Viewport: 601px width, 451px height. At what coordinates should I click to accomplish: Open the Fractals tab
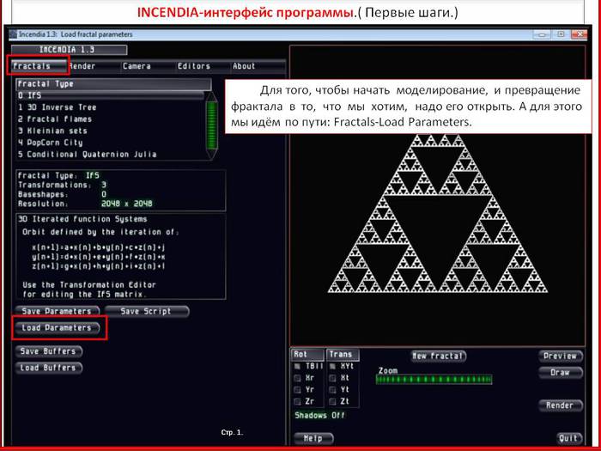(38, 66)
